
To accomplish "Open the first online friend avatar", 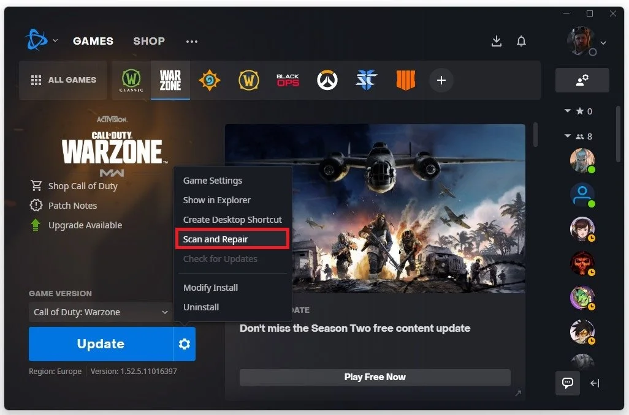I will [582, 160].
